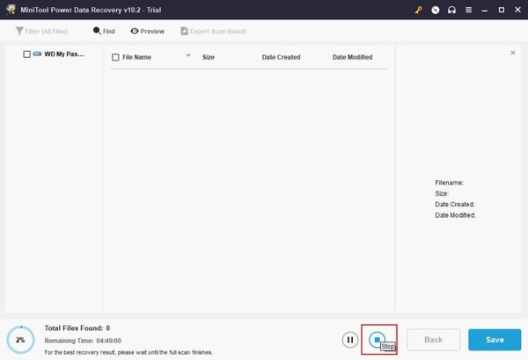Click Filename: label in details panel

[x=449, y=183]
